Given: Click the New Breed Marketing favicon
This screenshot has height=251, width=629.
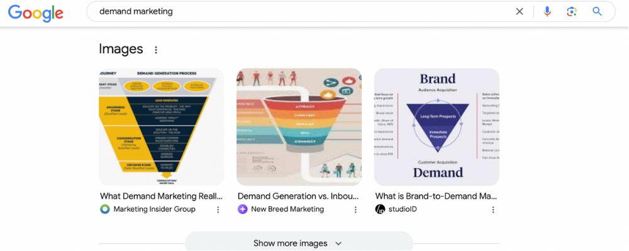Looking at the screenshot, I should (x=243, y=209).
